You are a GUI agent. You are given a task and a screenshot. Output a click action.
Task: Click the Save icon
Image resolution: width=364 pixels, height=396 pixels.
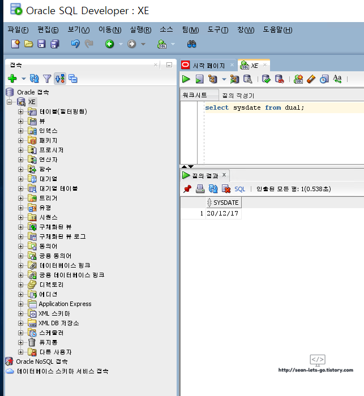(41, 44)
